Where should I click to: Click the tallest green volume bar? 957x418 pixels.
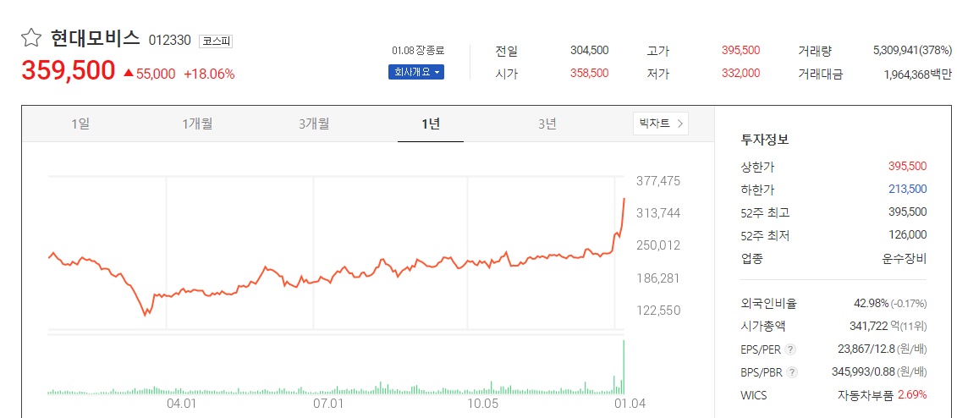(624, 366)
